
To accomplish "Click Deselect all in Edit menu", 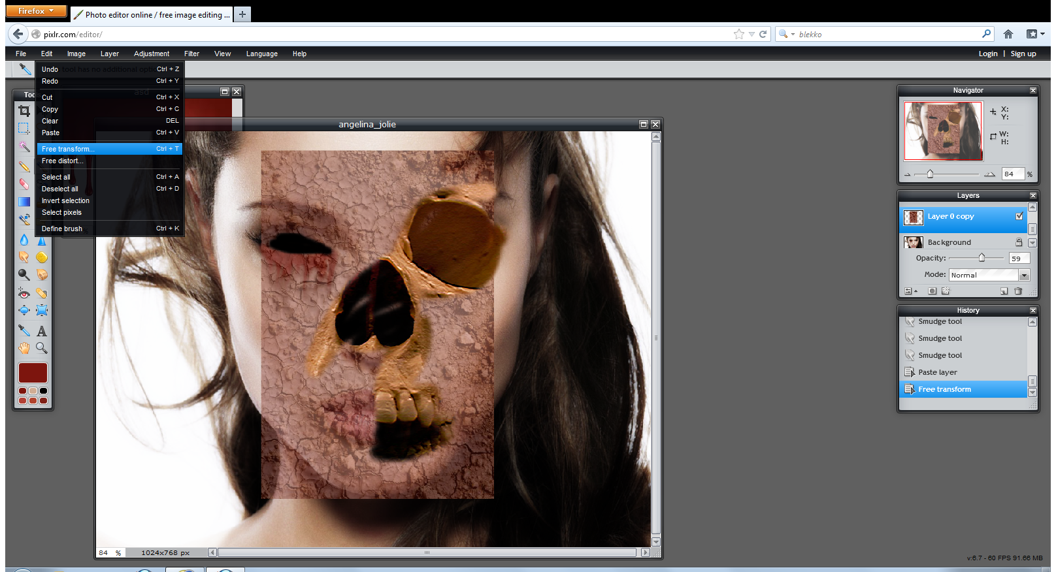I will 110,189.
